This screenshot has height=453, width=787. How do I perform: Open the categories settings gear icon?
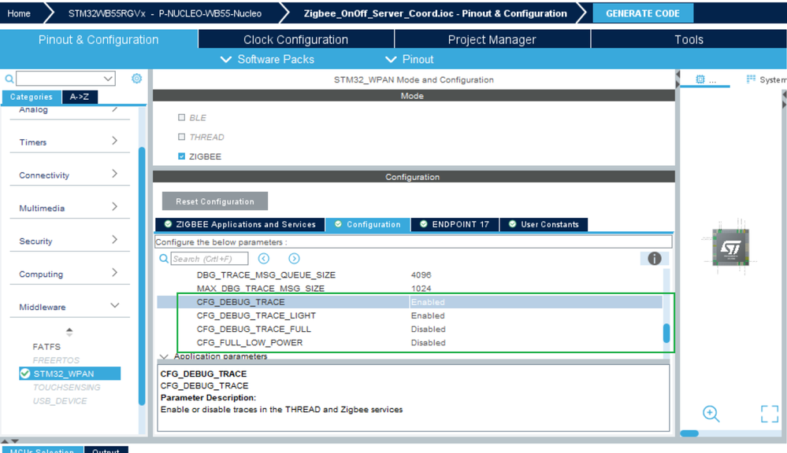click(x=136, y=78)
